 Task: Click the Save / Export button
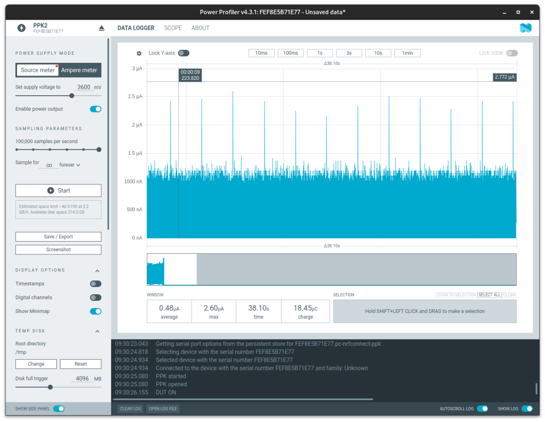[x=58, y=237]
